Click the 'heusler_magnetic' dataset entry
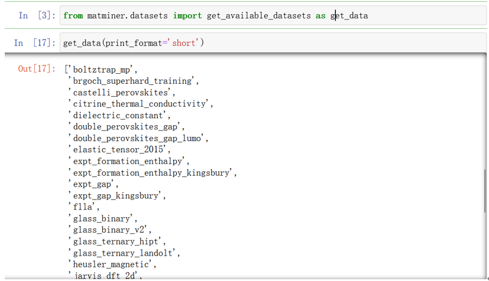The image size is (489, 281). [x=113, y=264]
